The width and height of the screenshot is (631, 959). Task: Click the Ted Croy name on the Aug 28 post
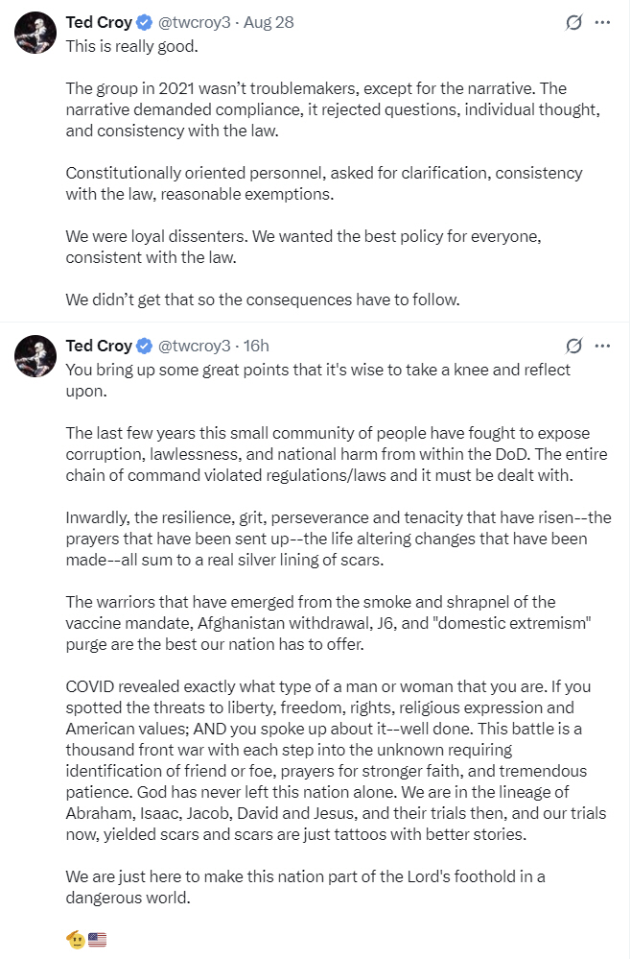pyautogui.click(x=99, y=23)
